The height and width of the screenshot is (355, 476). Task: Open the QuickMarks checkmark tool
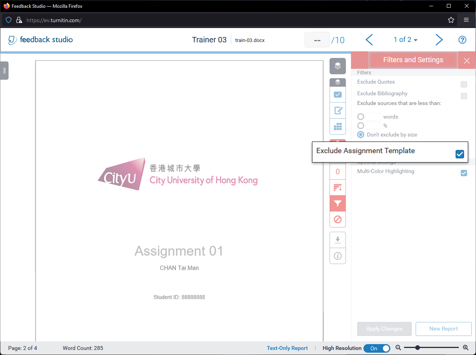[338, 94]
